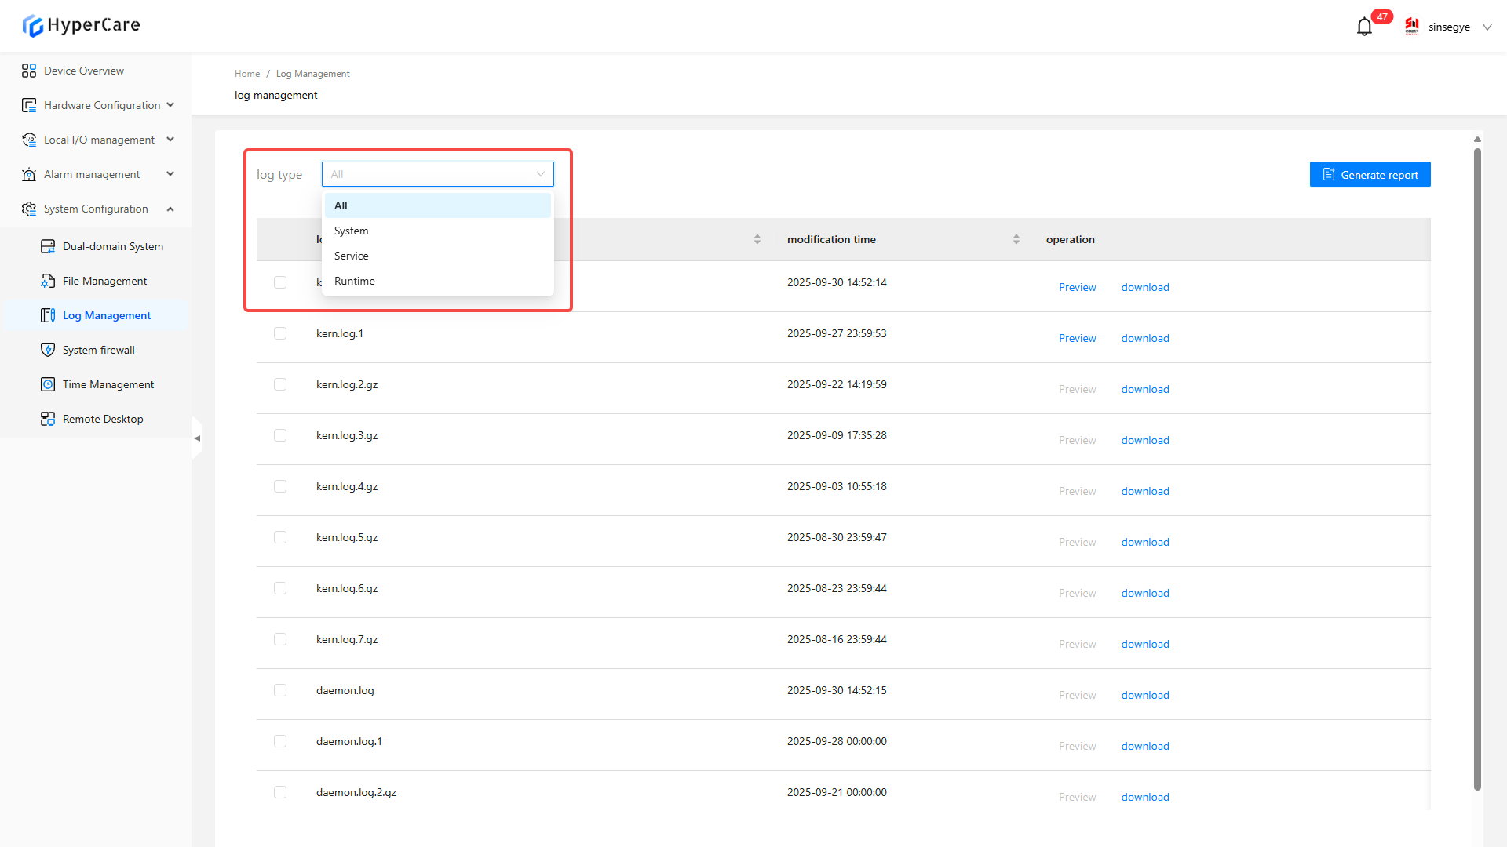Click the Generate report button
This screenshot has width=1507, height=847.
pos(1370,174)
